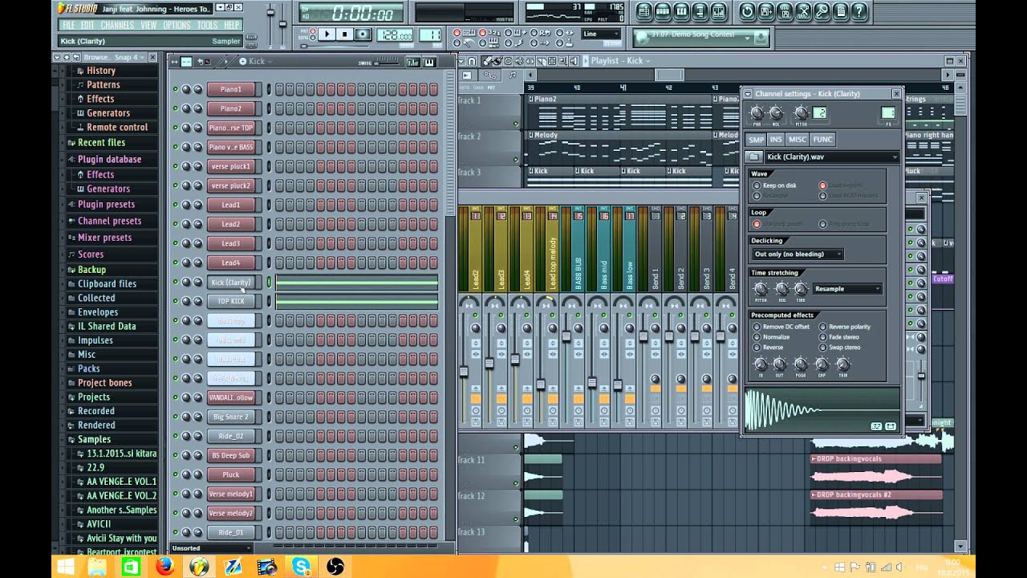Click the Undo history toolbar icon
The width and height of the screenshot is (1027, 578).
click(x=747, y=10)
